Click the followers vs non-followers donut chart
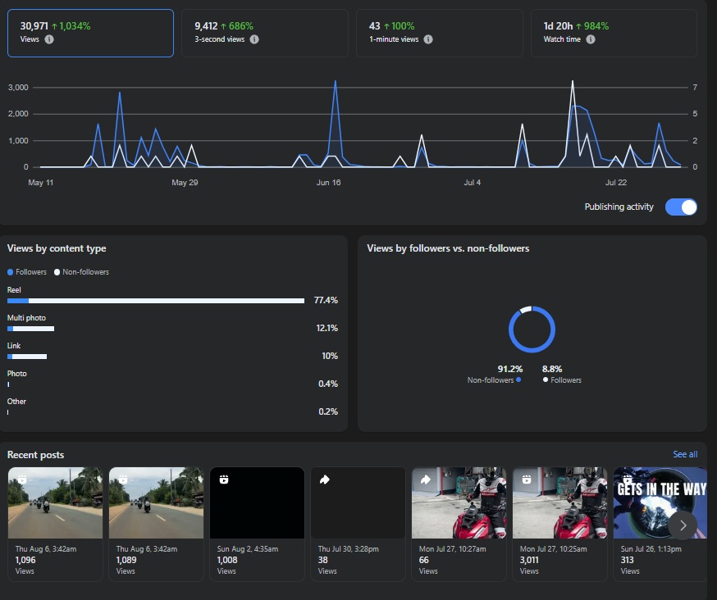Image resolution: width=717 pixels, height=600 pixels. pyautogui.click(x=532, y=330)
